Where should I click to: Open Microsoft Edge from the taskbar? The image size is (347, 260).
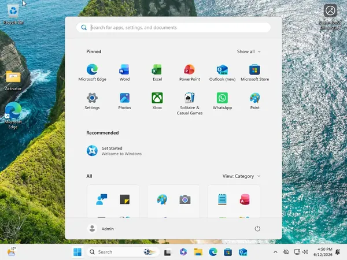(213, 252)
